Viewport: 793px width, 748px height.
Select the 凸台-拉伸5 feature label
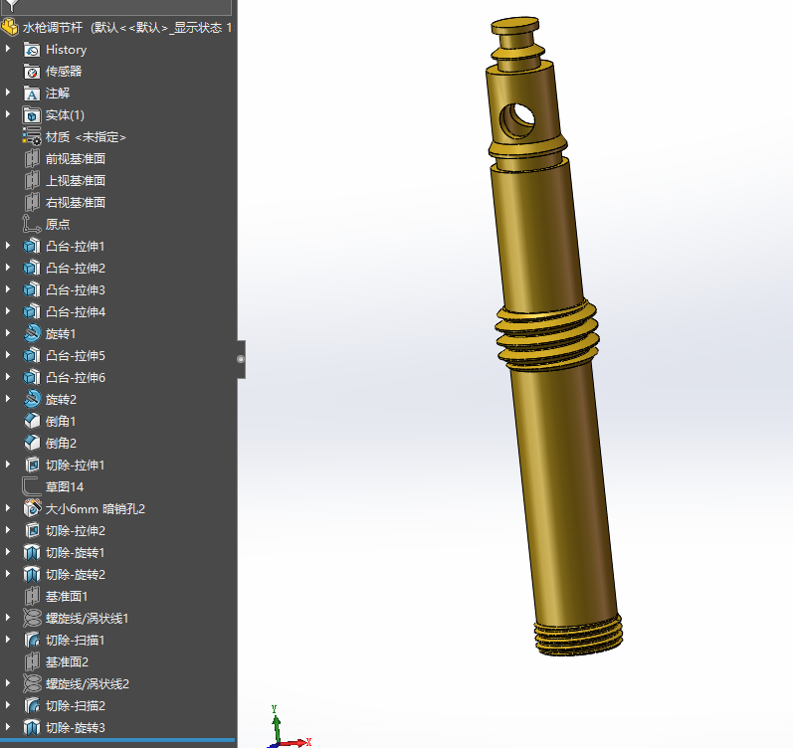pyautogui.click(x=76, y=355)
